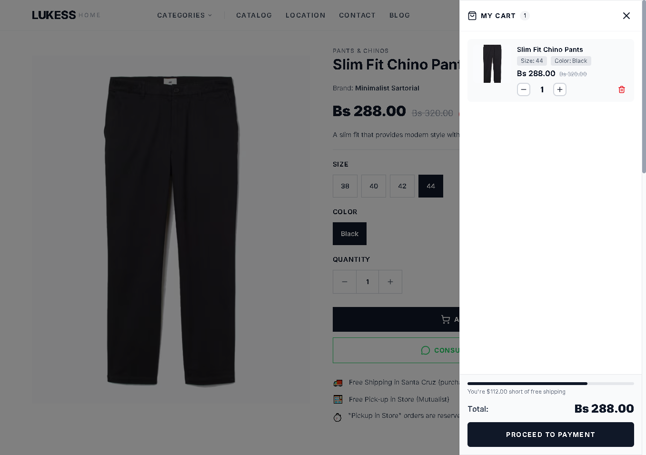Click the product page quantity minus

click(x=345, y=282)
